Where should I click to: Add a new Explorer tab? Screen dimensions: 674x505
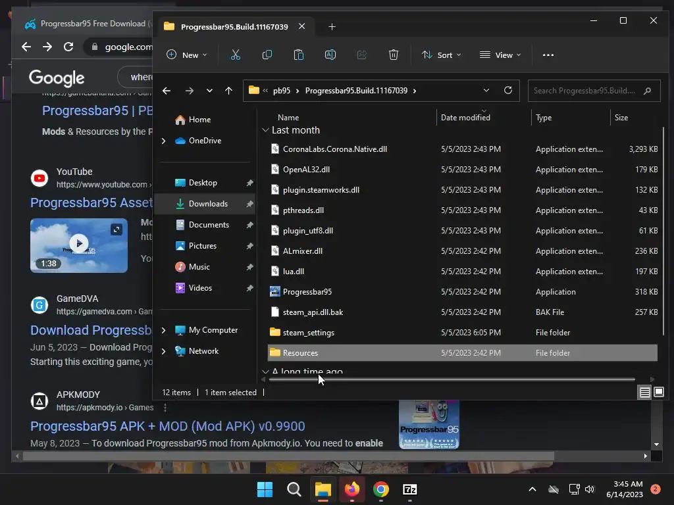tap(332, 26)
